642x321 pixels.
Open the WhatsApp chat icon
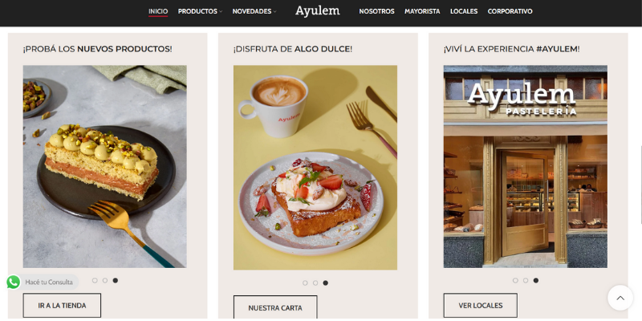coord(13,282)
